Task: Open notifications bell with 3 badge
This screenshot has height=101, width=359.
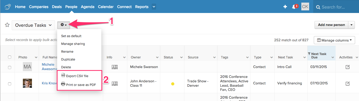Action: point(295,6)
